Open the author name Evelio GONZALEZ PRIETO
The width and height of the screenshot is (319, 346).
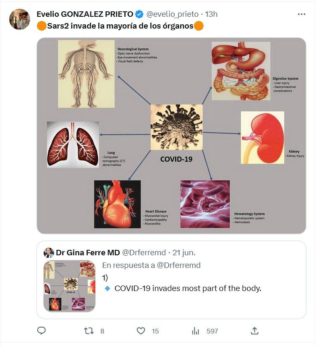pos(84,14)
